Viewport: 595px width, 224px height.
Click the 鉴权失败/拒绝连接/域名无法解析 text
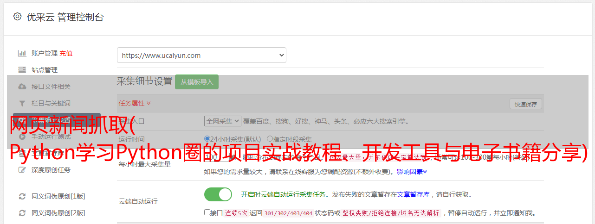tap(391, 213)
